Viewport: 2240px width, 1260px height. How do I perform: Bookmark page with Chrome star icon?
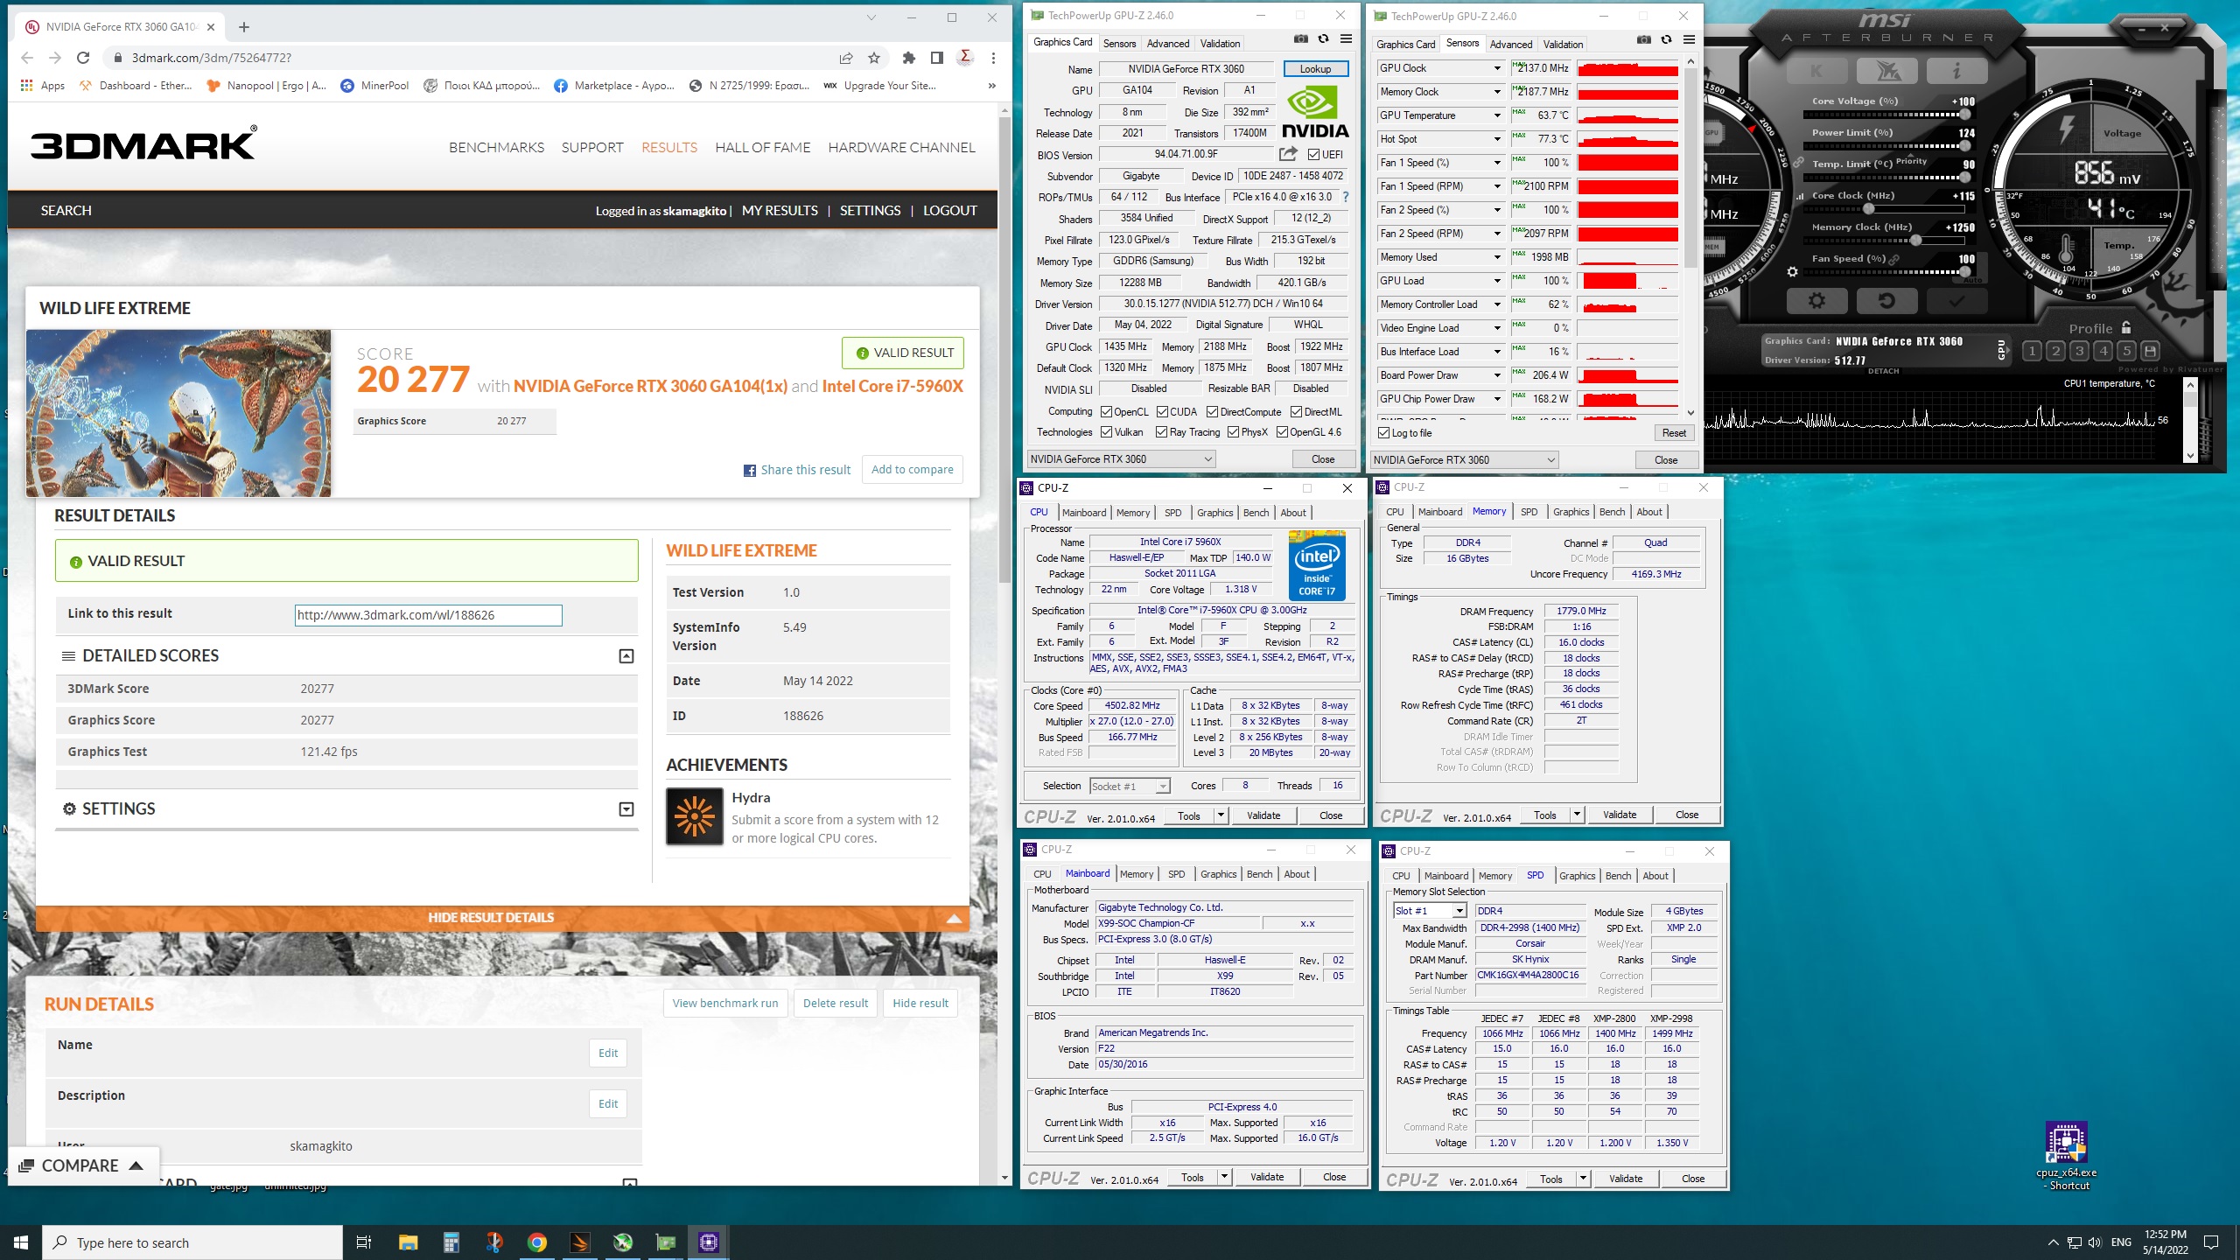[874, 58]
